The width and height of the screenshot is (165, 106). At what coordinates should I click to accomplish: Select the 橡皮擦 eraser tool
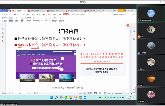(55, 19)
